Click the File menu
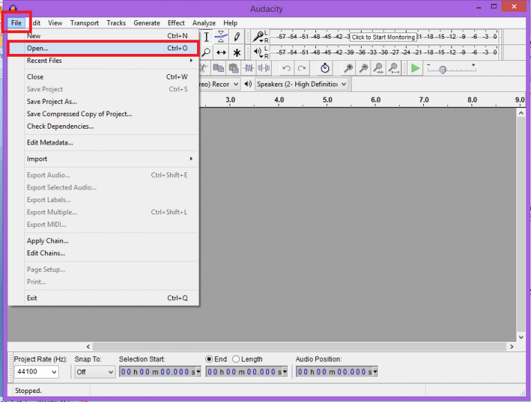 [17, 23]
